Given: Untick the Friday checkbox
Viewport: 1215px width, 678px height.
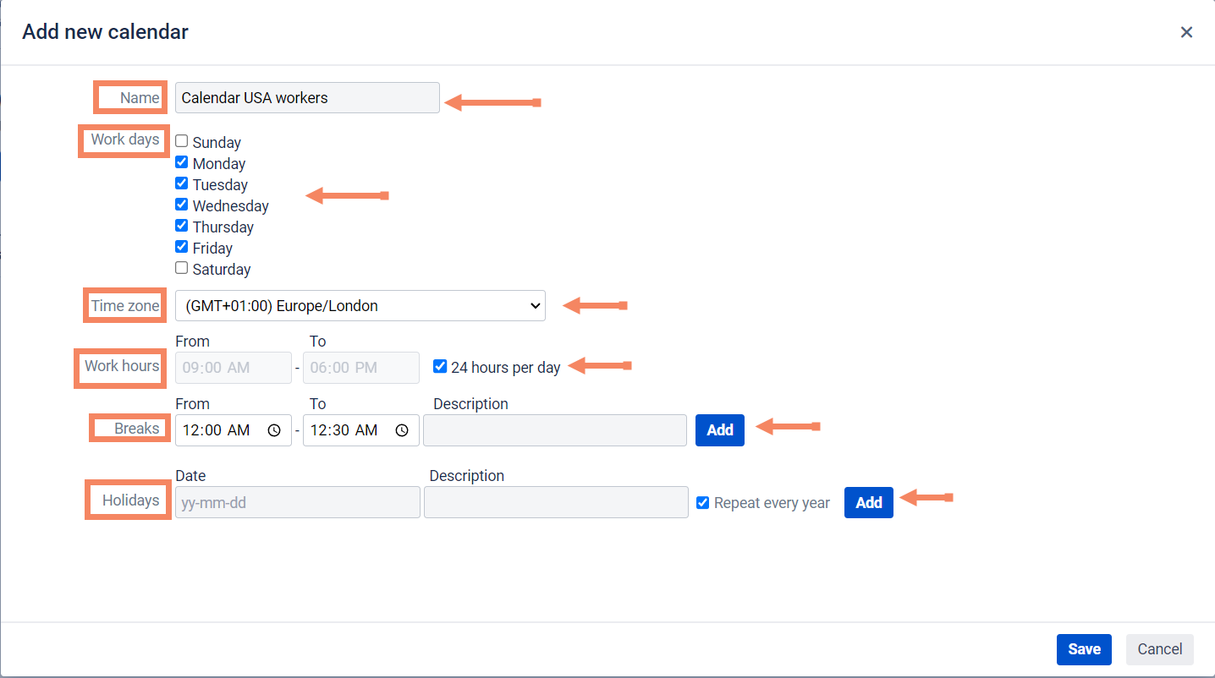Looking at the screenshot, I should point(182,247).
